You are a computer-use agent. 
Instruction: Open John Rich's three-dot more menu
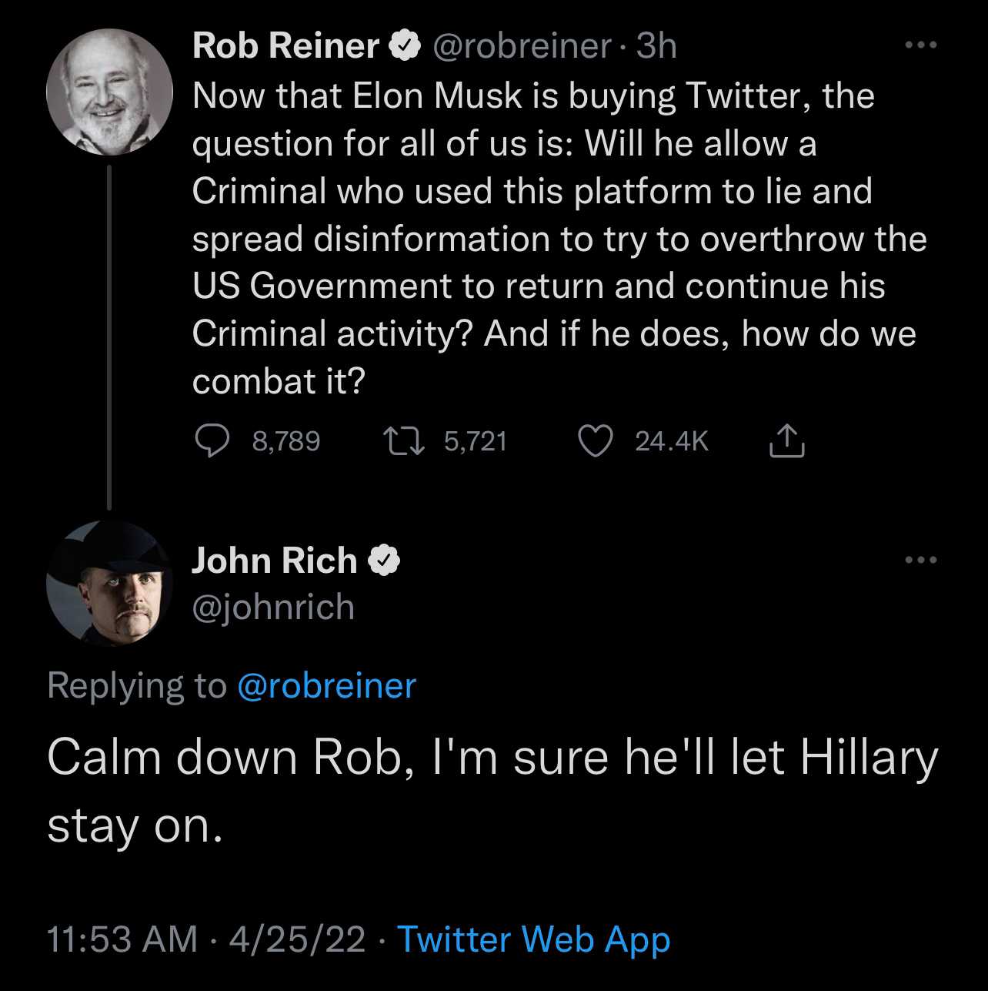(x=921, y=560)
